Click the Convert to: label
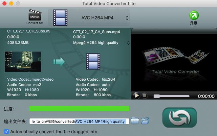This screenshot has height=136, width=217. tap(35, 23)
